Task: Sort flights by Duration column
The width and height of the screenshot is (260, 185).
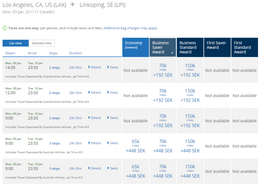Action: point(75,53)
